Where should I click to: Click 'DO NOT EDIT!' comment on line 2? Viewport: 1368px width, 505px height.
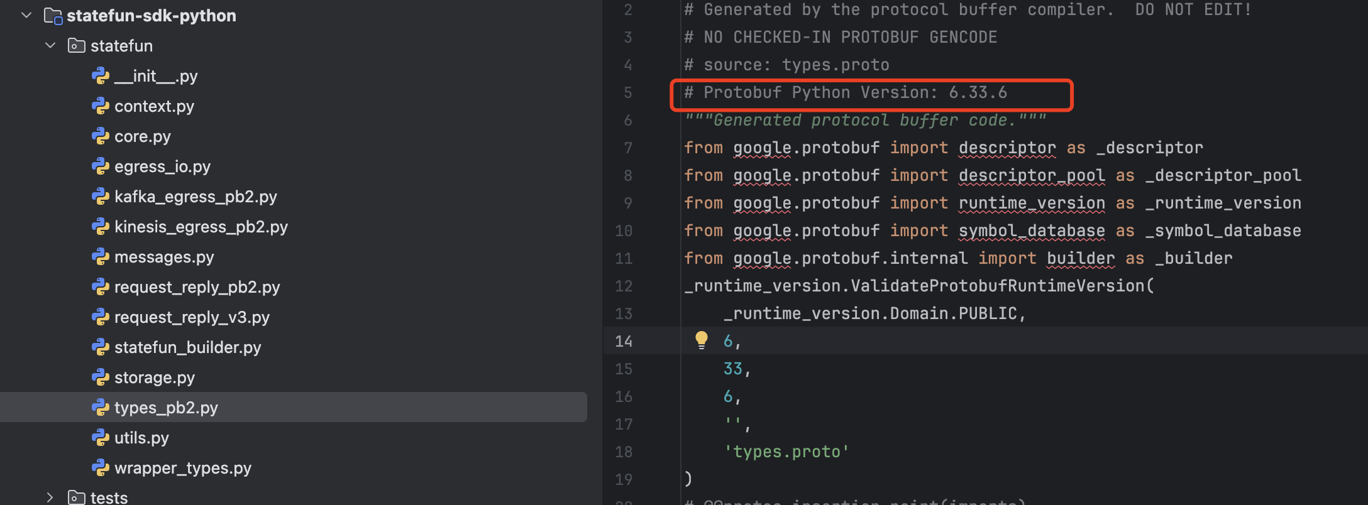tap(1193, 9)
